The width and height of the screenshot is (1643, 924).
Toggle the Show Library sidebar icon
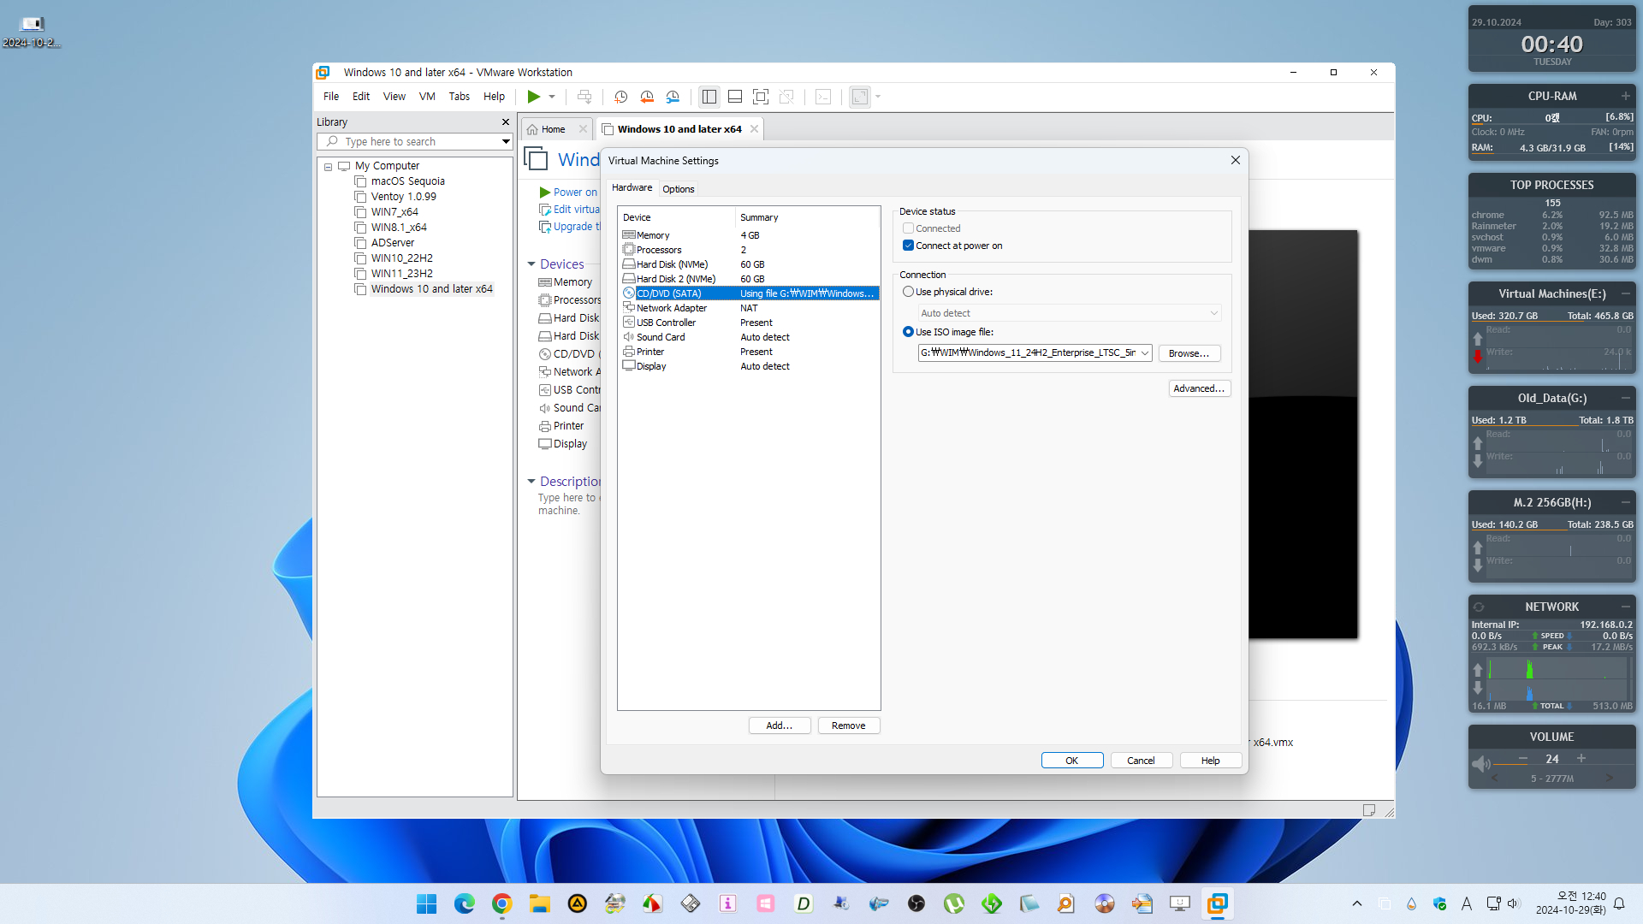(709, 97)
